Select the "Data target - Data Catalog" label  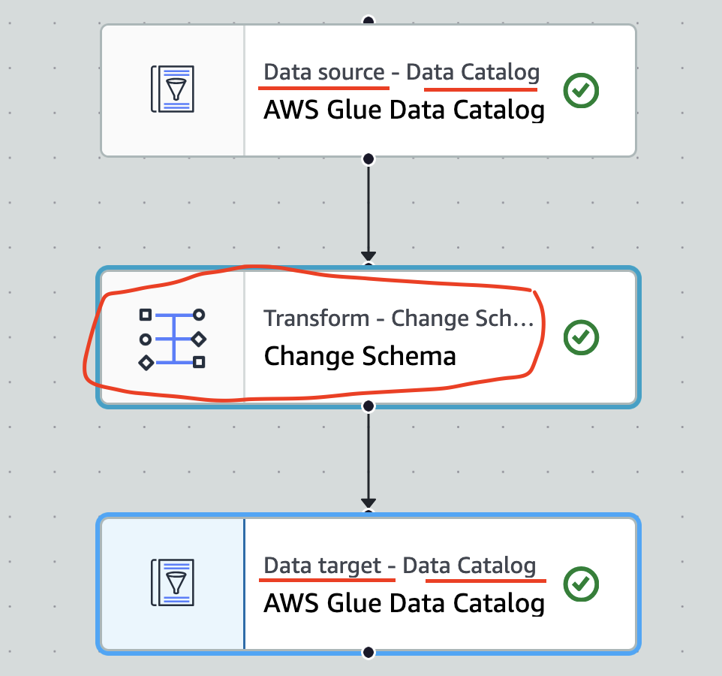(400, 566)
